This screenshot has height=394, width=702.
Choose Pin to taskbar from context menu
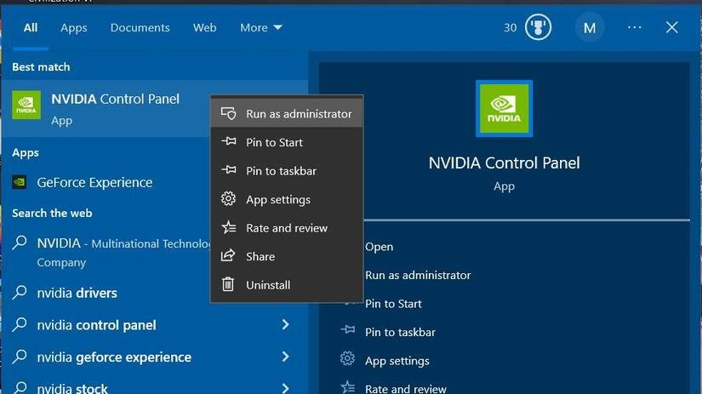point(281,171)
